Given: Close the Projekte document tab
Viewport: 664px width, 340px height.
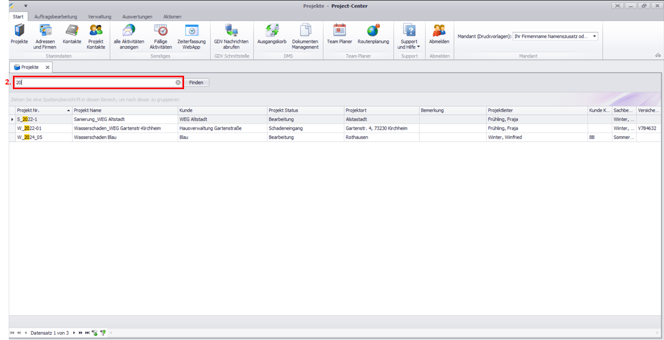Looking at the screenshot, I should click(x=47, y=67).
